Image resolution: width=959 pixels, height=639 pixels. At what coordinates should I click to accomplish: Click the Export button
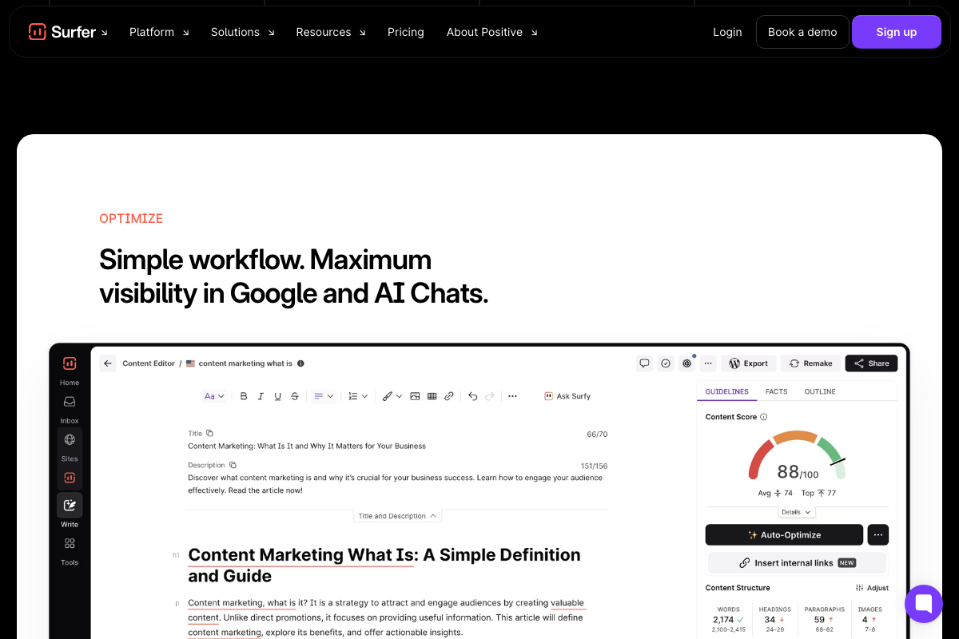748,363
